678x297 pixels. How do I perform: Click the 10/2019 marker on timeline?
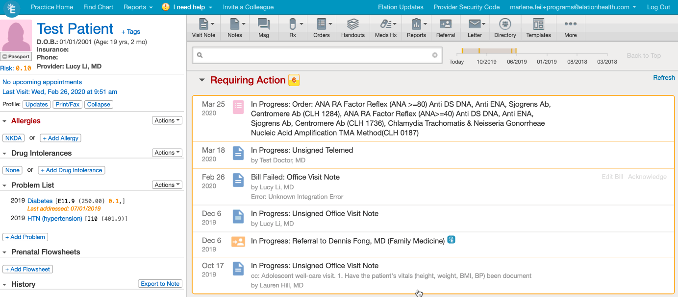pyautogui.click(x=486, y=62)
